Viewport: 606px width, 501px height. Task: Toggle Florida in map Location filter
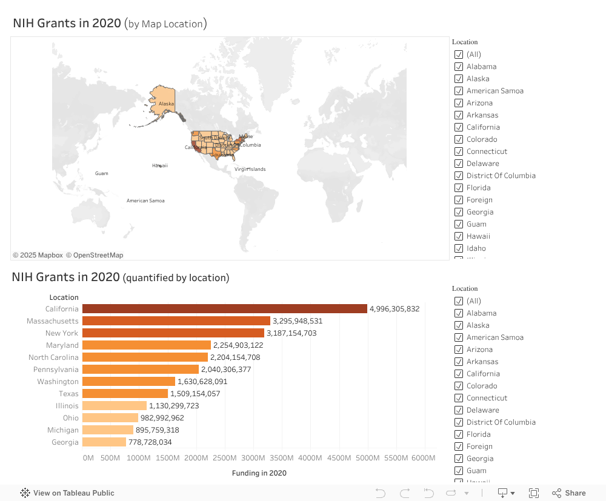pyautogui.click(x=459, y=188)
